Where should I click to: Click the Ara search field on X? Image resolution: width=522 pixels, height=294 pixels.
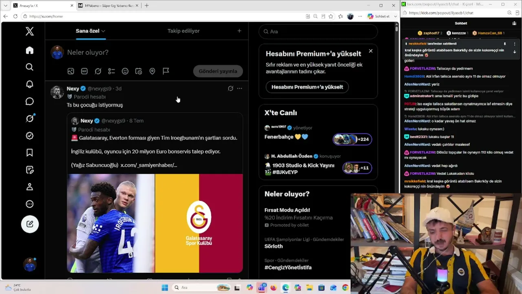tap(318, 31)
